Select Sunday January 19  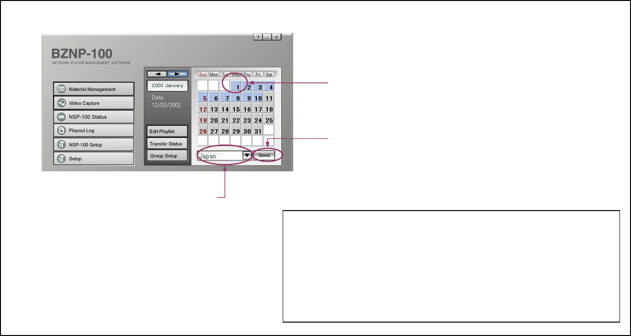coord(203,119)
